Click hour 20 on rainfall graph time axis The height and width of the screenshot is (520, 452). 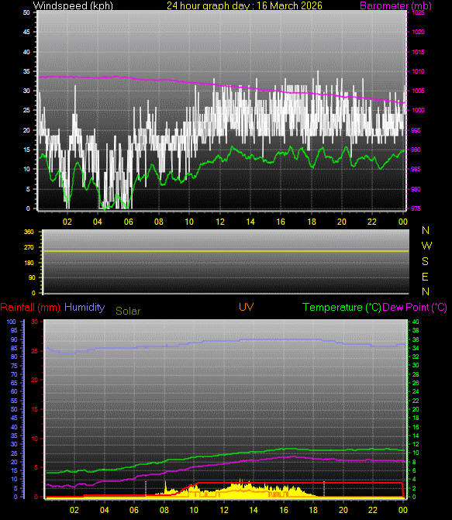click(x=343, y=510)
